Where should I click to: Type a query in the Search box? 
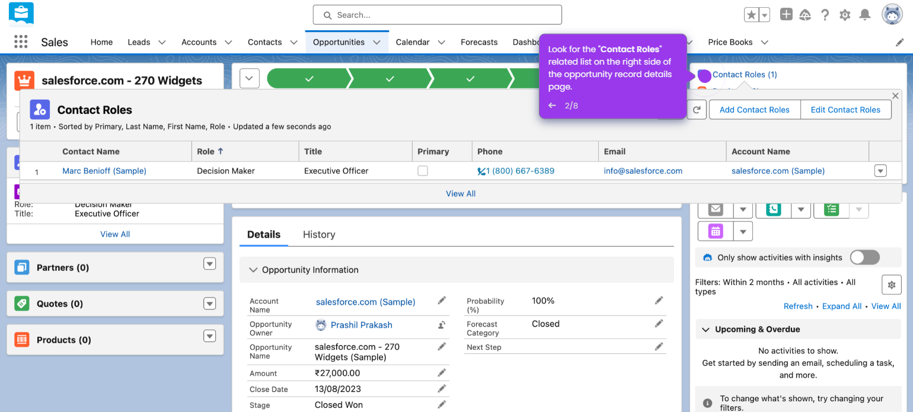437,14
